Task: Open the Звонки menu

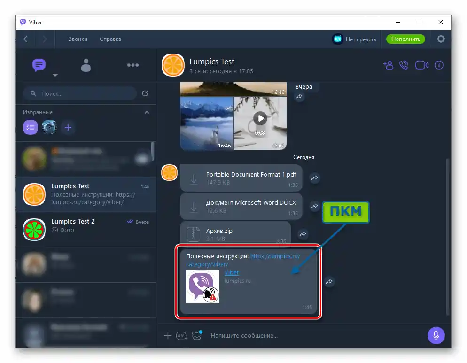Action: pyautogui.click(x=77, y=39)
